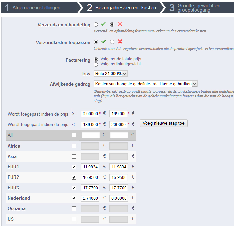Viewport: 234px width, 226px height.
Task: Enable the Asia zone checkbox
Action: point(74,156)
